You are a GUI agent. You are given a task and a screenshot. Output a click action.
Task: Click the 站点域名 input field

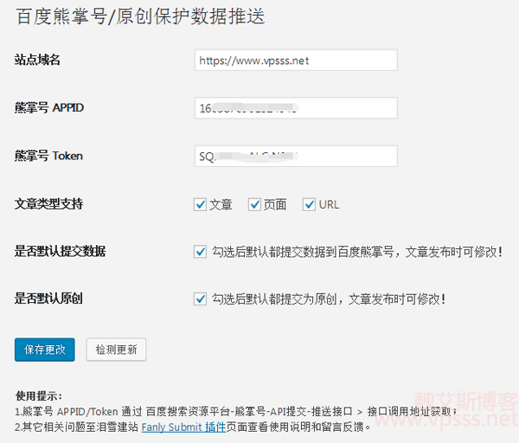click(x=296, y=60)
